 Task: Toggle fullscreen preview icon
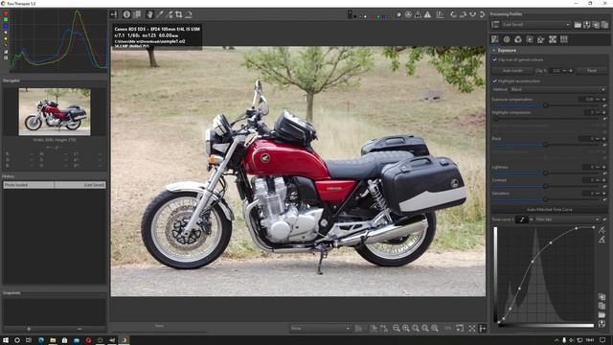472,328
